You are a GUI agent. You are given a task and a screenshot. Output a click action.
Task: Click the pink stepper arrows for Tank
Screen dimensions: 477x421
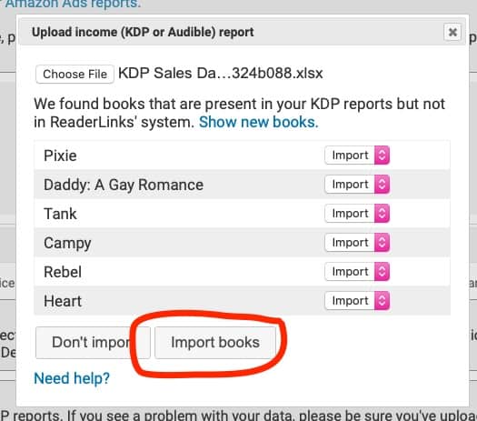(382, 214)
